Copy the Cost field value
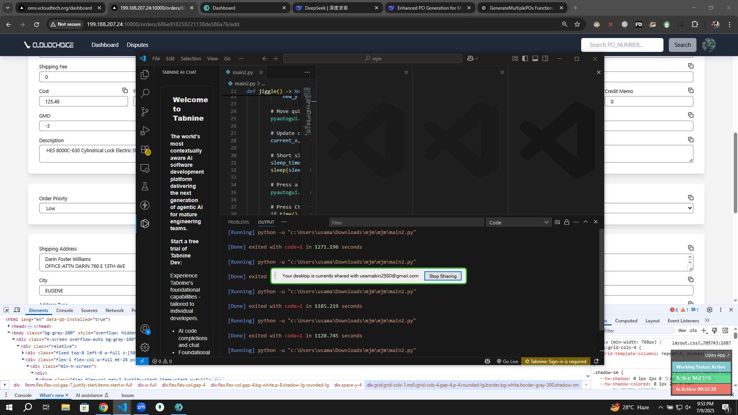This screenshot has height=415, width=738. point(125,90)
